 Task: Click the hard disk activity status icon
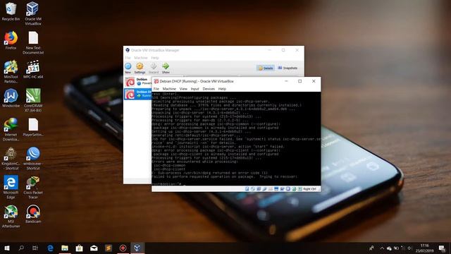click(247, 189)
